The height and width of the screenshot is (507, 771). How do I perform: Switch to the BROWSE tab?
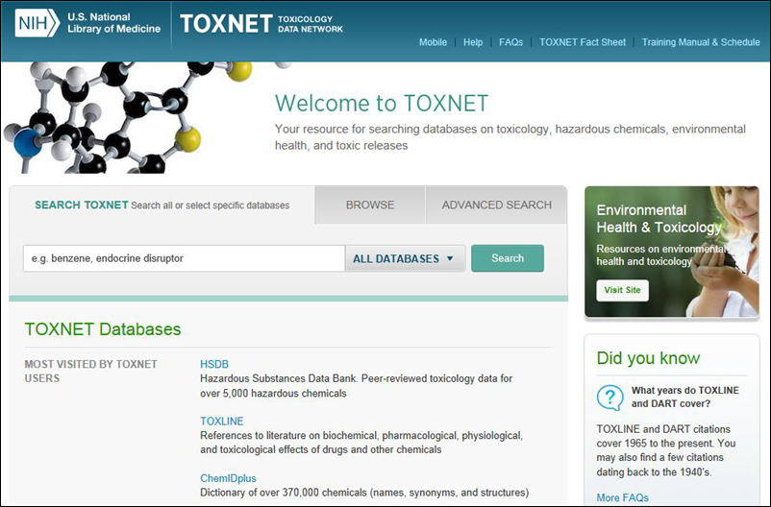tap(370, 205)
